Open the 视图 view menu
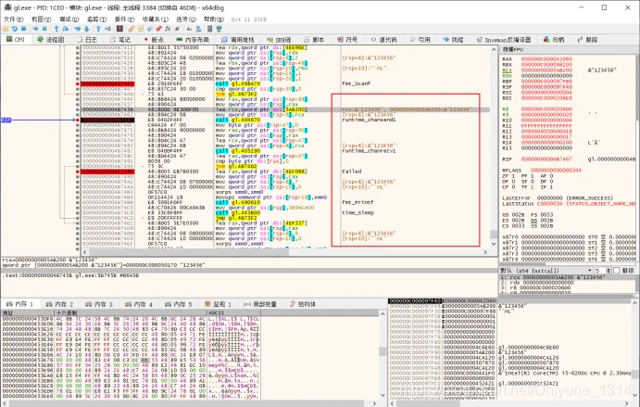Viewport: 640px width, 407px height. pos(42,19)
